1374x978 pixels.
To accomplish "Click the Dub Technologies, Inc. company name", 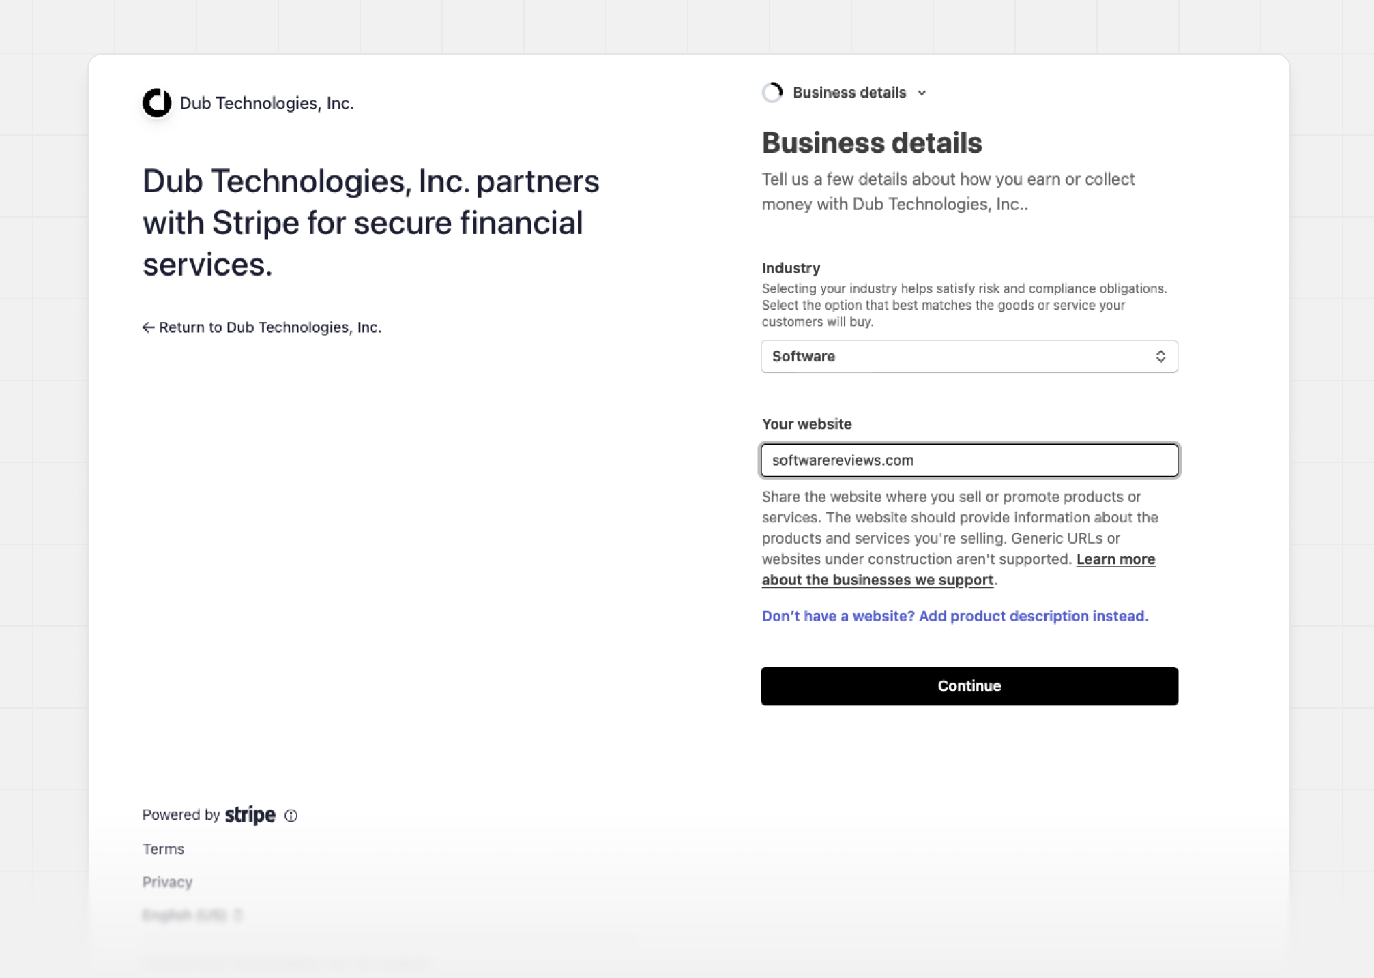I will click(x=267, y=103).
